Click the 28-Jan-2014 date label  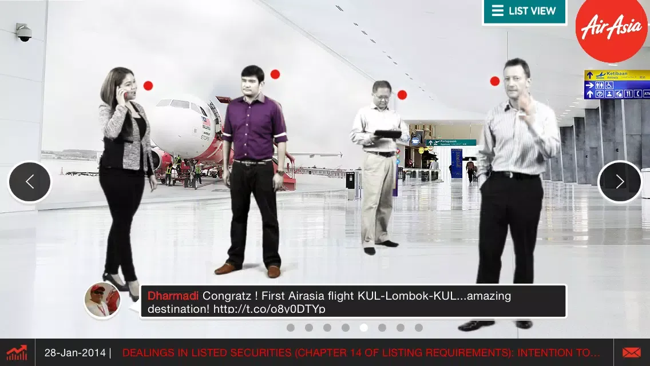click(75, 353)
